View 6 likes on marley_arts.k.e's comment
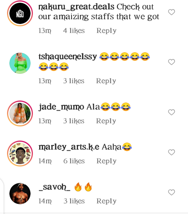 point(74,161)
